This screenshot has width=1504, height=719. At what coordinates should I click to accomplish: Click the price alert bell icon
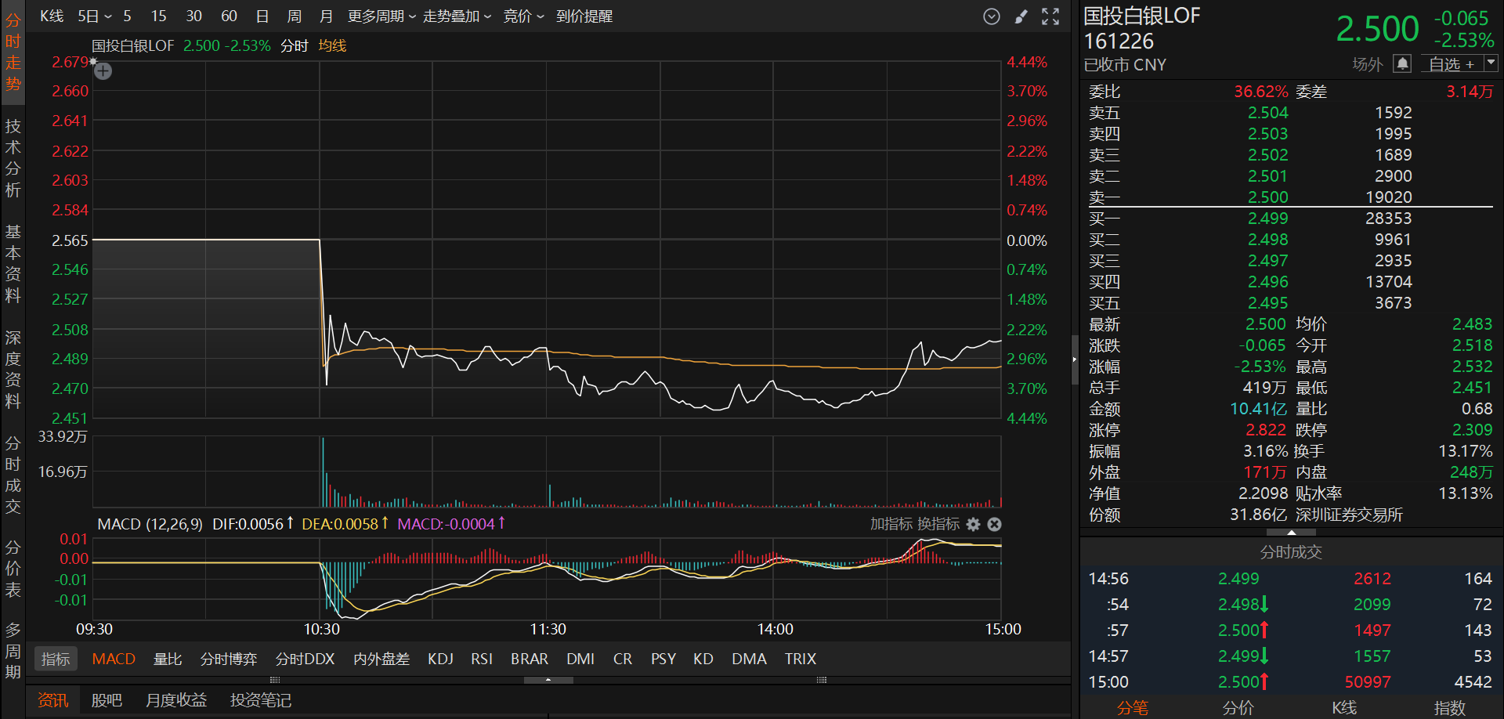(x=1402, y=63)
